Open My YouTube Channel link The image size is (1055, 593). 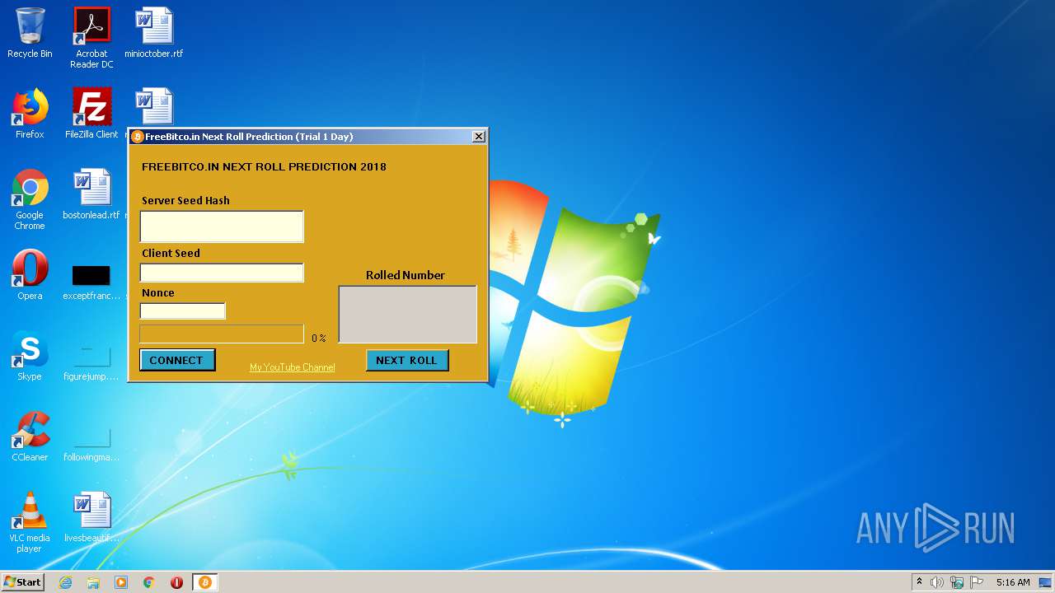click(x=292, y=367)
